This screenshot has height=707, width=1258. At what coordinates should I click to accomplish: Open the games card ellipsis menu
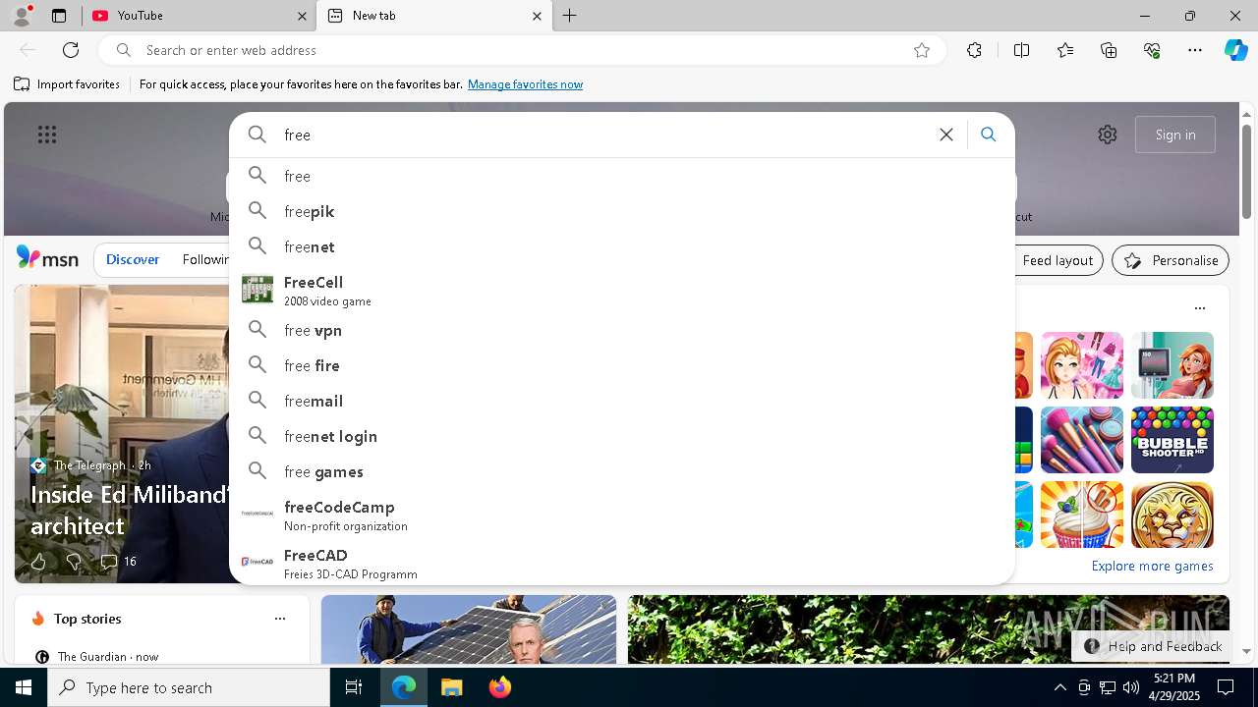(x=1200, y=308)
